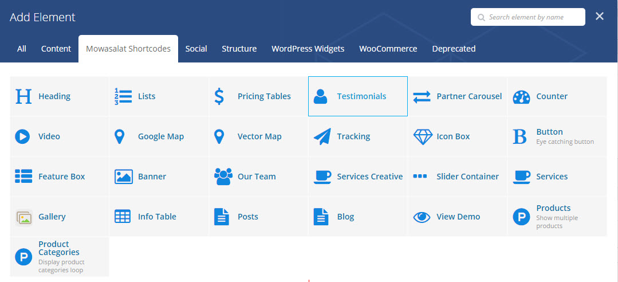Click the Google Map label

coord(161,136)
